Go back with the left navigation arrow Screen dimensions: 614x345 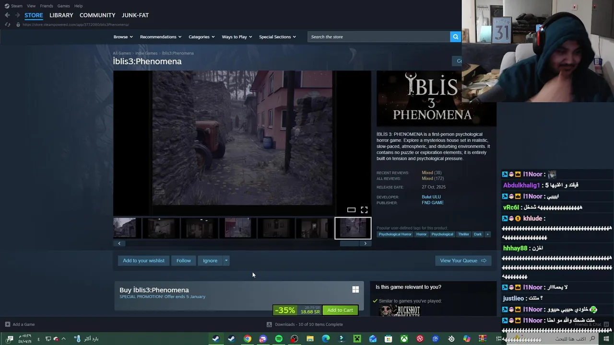7,15
